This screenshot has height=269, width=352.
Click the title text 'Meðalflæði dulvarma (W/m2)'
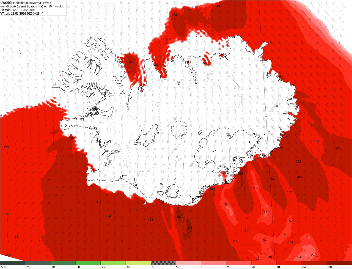click(32, 3)
